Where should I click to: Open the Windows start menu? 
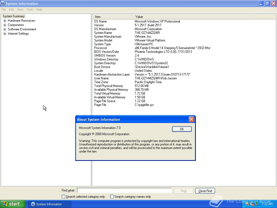pos(13,204)
